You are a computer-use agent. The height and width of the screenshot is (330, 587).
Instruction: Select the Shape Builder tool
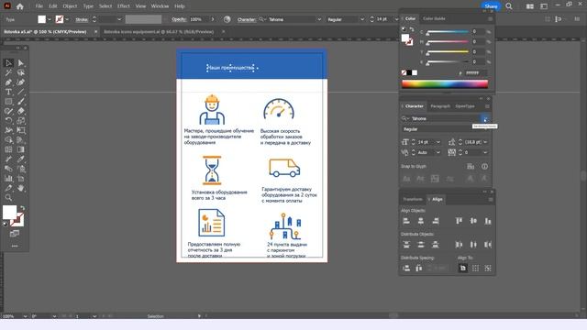pos(8,140)
